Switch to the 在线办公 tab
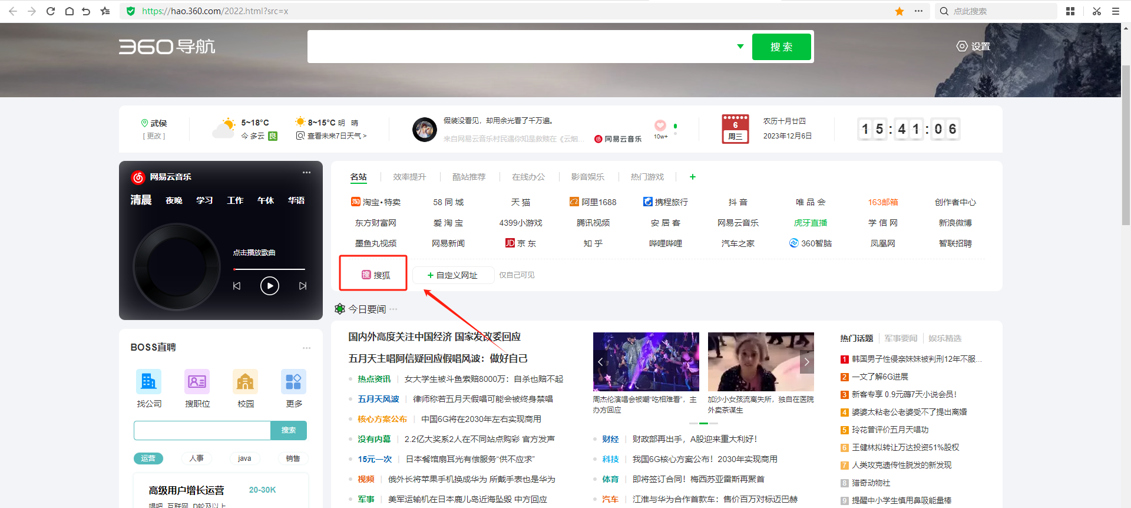The height and width of the screenshot is (508, 1131). pyautogui.click(x=528, y=177)
